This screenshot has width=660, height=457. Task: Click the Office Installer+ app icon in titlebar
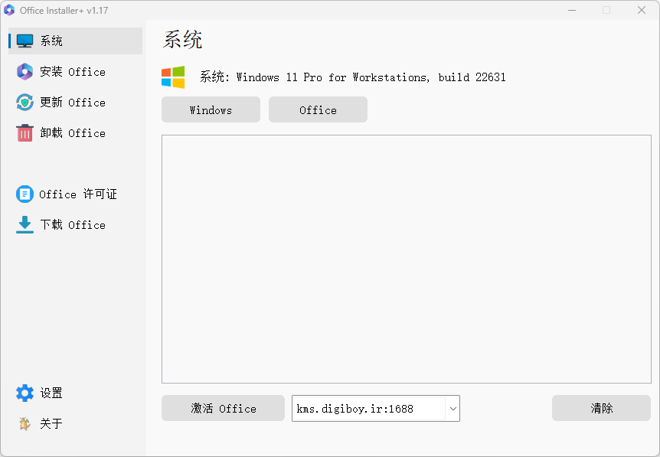(9, 10)
